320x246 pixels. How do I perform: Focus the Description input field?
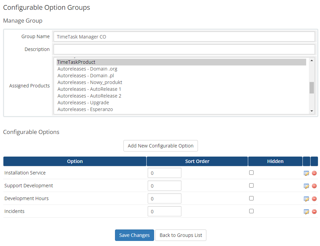(x=184, y=49)
